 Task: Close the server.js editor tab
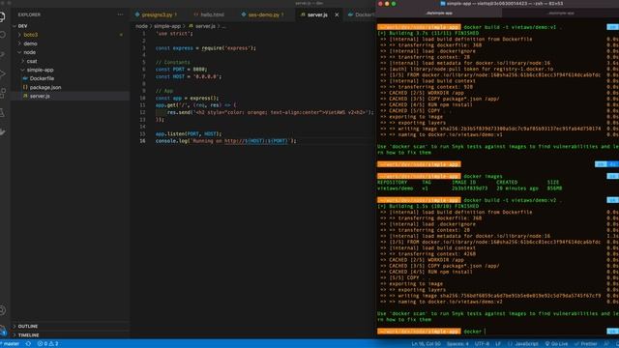[x=337, y=14]
